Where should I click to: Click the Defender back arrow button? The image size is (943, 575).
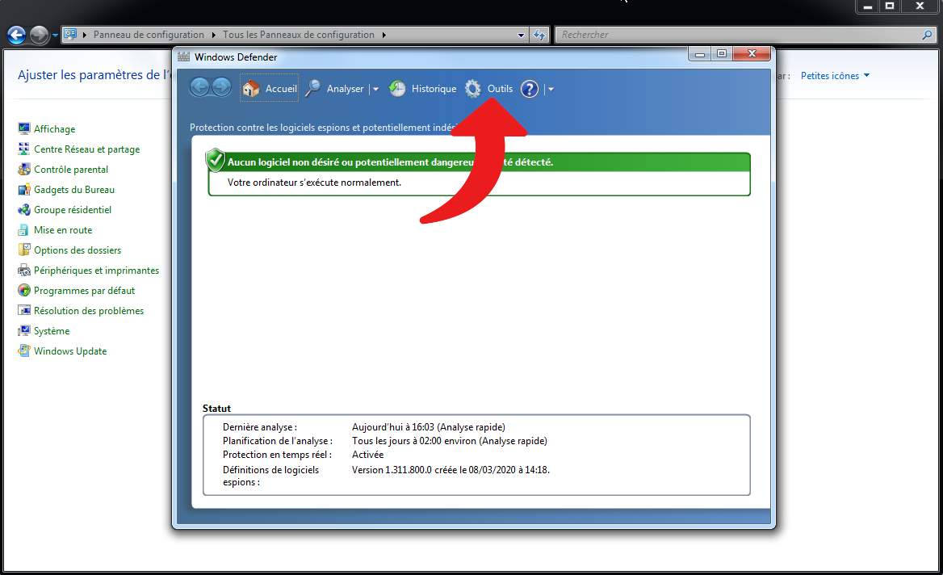click(x=199, y=88)
